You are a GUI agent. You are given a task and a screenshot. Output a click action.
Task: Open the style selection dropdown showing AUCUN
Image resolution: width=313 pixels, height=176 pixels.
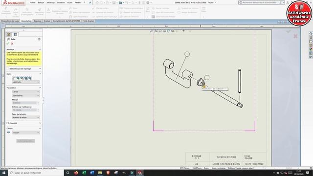click(26, 82)
